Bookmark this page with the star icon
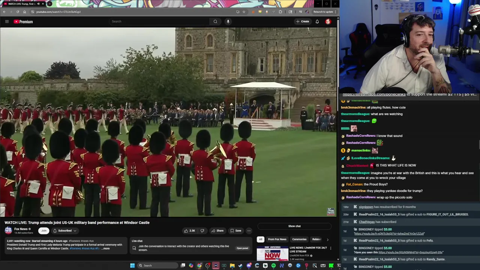 click(244, 12)
